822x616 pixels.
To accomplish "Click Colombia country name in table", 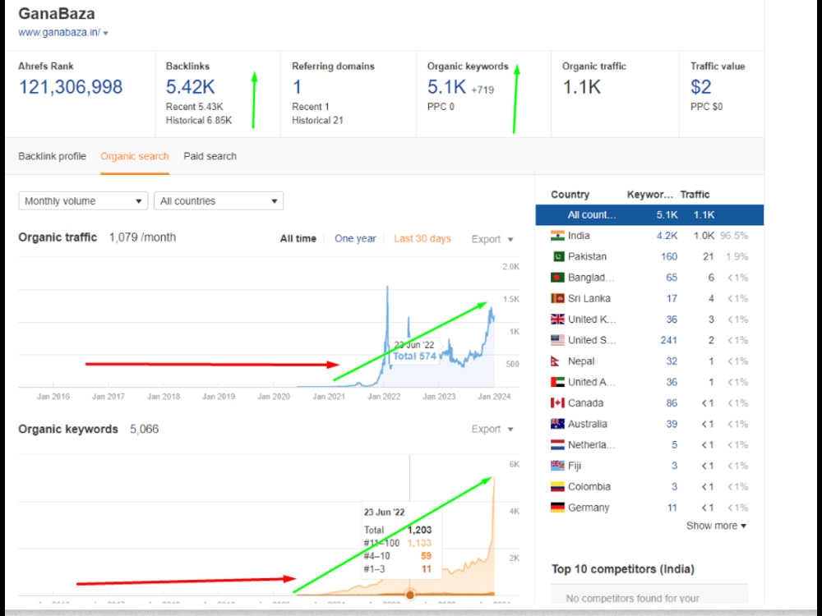I will click(589, 486).
